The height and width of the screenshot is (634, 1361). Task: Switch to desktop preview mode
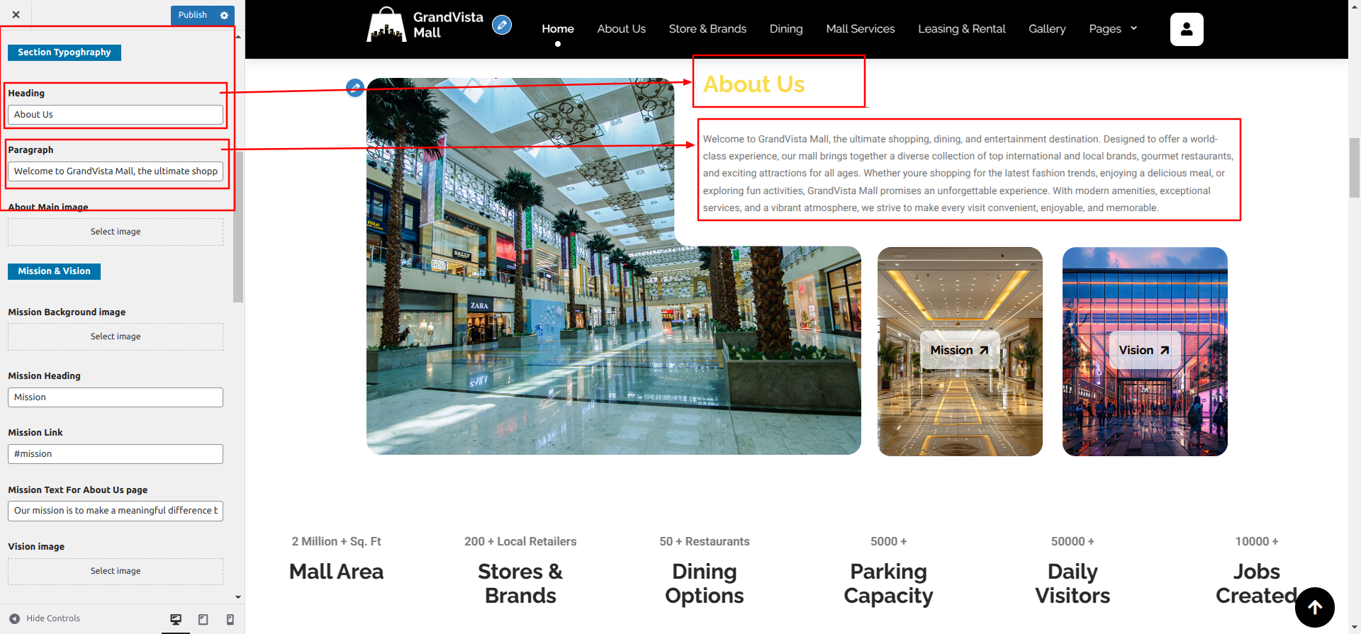176,619
